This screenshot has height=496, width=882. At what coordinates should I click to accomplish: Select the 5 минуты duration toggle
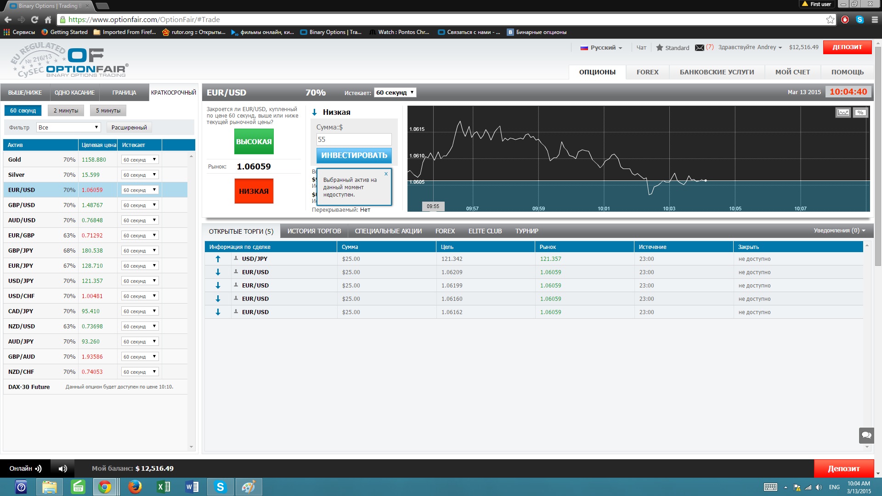tap(108, 111)
